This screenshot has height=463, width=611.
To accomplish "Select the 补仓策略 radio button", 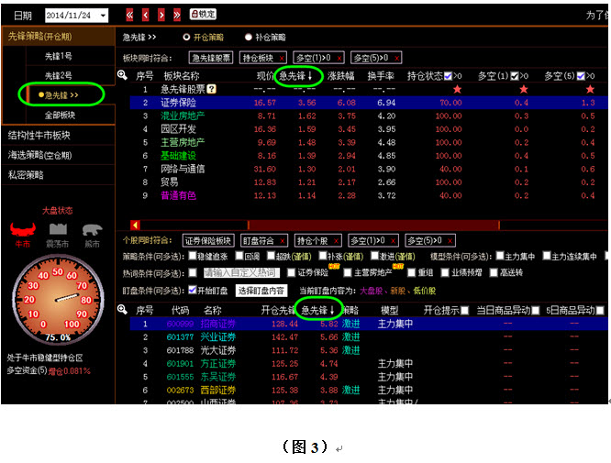I will tap(249, 38).
